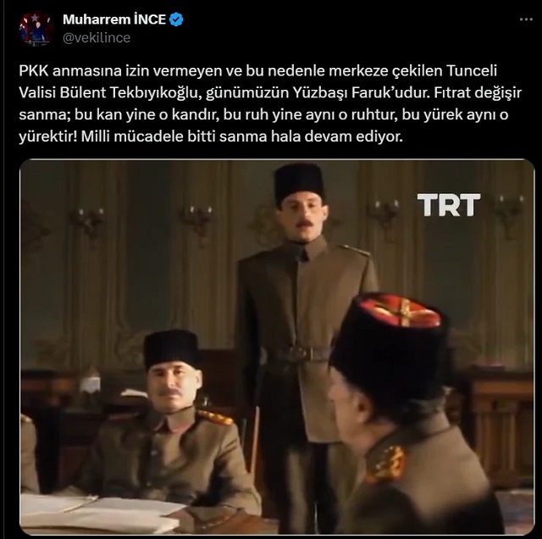Open Muharrem İNCE's profile avatar

point(36,28)
